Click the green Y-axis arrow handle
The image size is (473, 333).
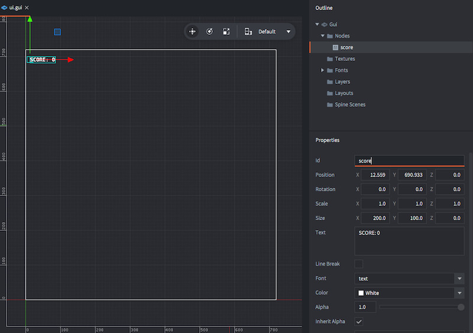[30, 19]
